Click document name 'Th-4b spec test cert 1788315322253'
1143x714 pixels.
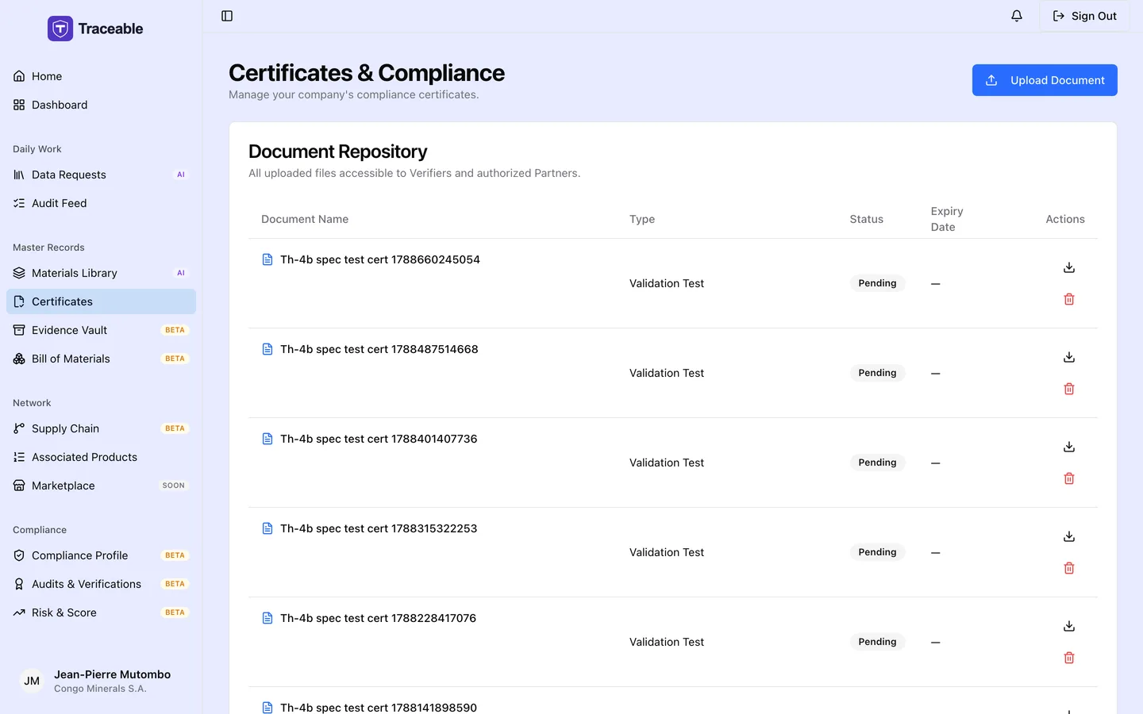coord(379,528)
